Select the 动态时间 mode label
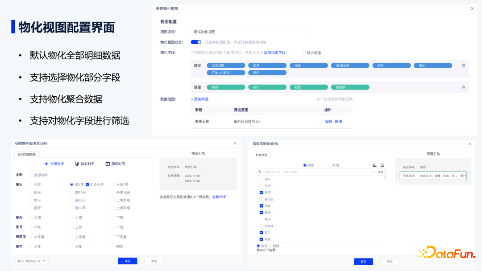 pos(87,164)
